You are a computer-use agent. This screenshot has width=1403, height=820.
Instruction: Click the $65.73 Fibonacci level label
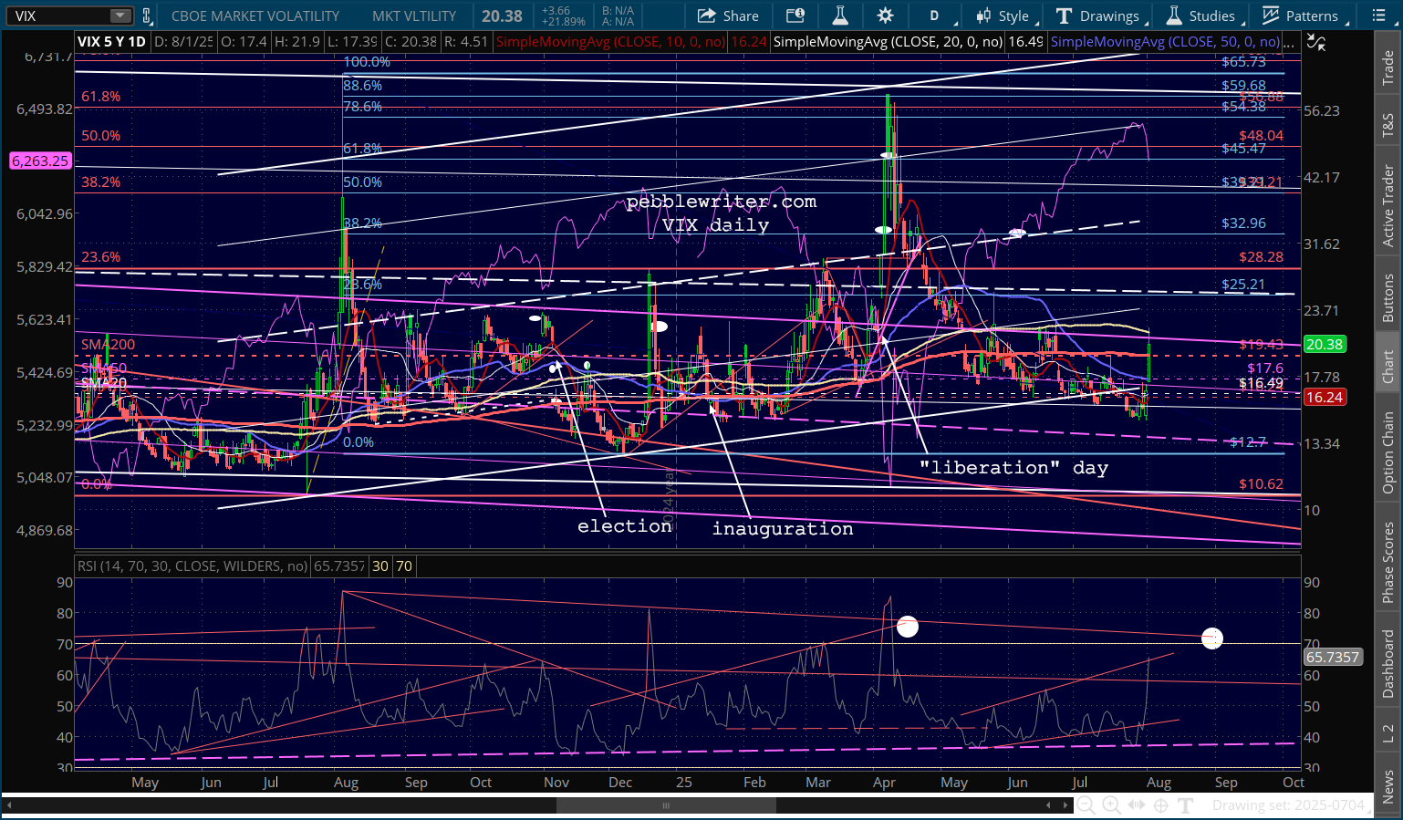(1243, 62)
